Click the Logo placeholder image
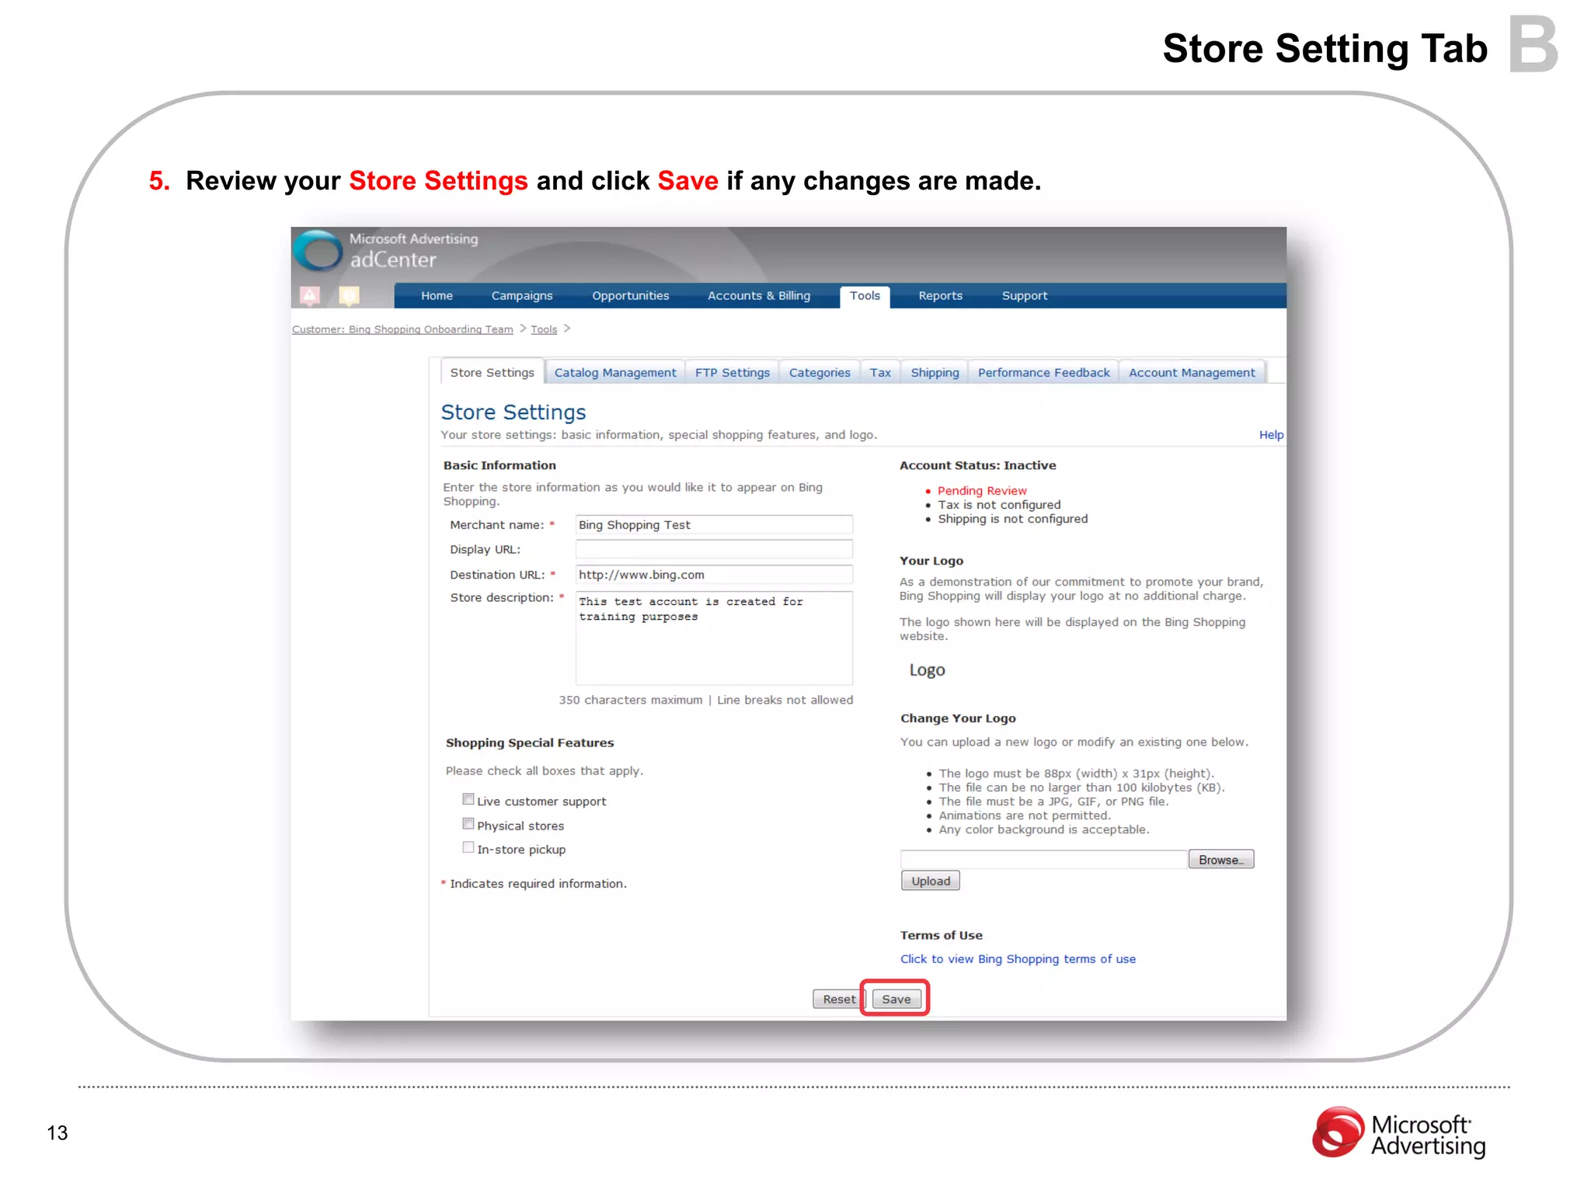The width and height of the screenshot is (1591, 1193). tap(927, 670)
